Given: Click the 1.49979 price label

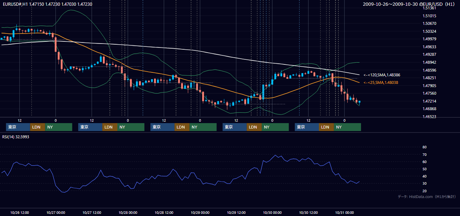Looking at the screenshot, I should [x=429, y=39].
